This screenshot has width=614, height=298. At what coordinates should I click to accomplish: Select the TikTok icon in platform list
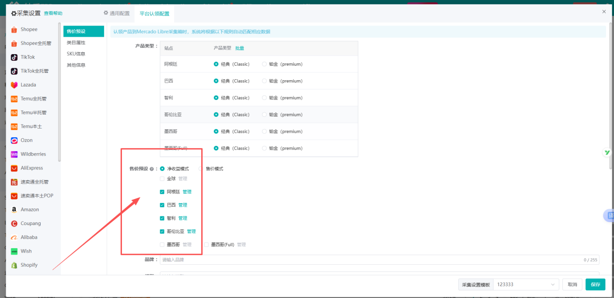[15, 57]
